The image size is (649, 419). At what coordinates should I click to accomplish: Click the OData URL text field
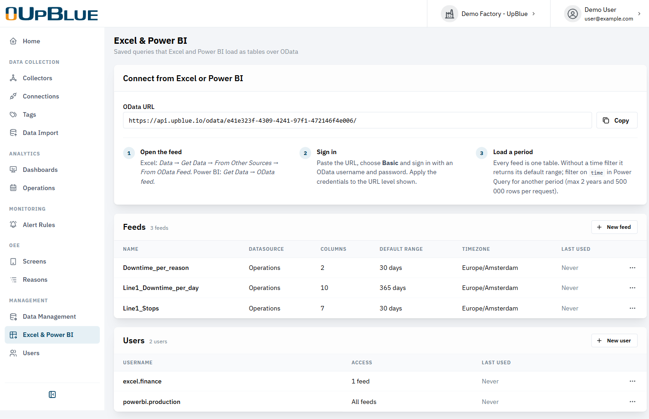click(357, 120)
